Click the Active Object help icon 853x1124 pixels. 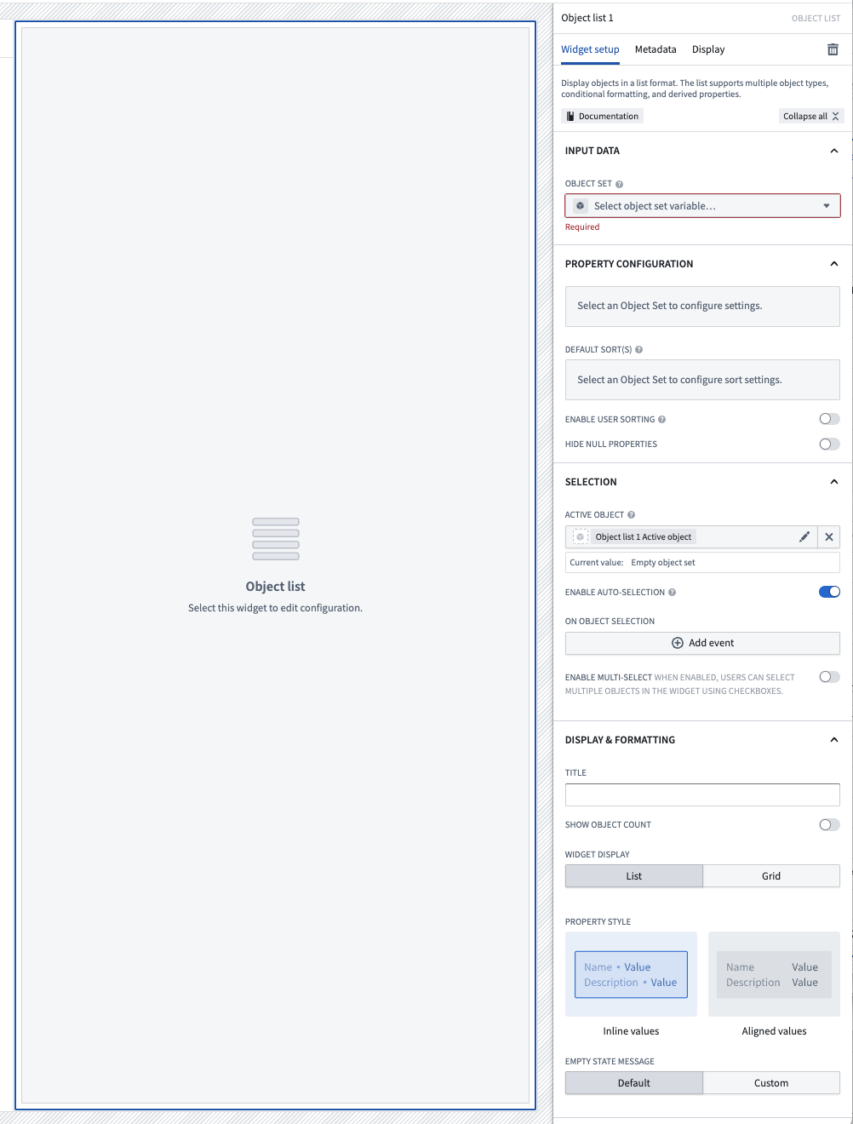tap(632, 515)
